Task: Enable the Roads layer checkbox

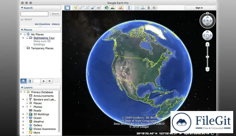Action: [x=27, y=110]
